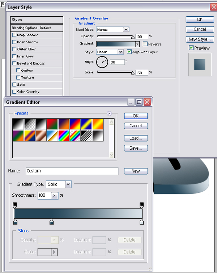The height and width of the screenshot is (273, 217).
Task: Select the transparent stripes gradient preset
Action: tap(86, 136)
